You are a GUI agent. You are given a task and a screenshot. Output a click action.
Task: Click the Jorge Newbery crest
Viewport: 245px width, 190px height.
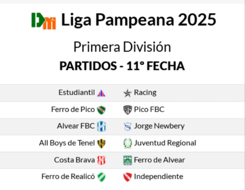click(127, 126)
